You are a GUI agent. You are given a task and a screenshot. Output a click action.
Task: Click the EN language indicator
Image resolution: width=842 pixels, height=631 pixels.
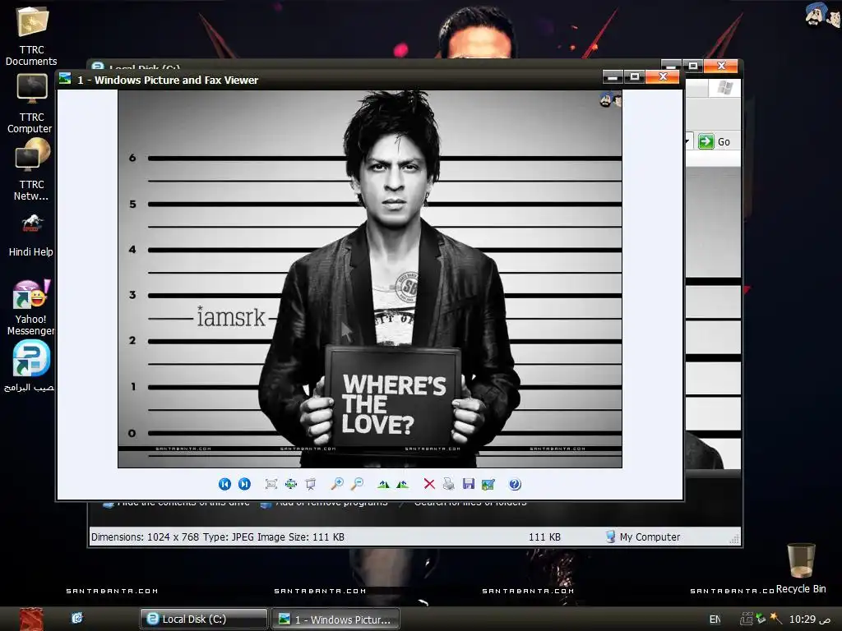715,619
